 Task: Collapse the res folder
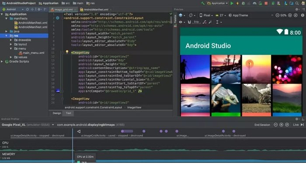point(6,36)
